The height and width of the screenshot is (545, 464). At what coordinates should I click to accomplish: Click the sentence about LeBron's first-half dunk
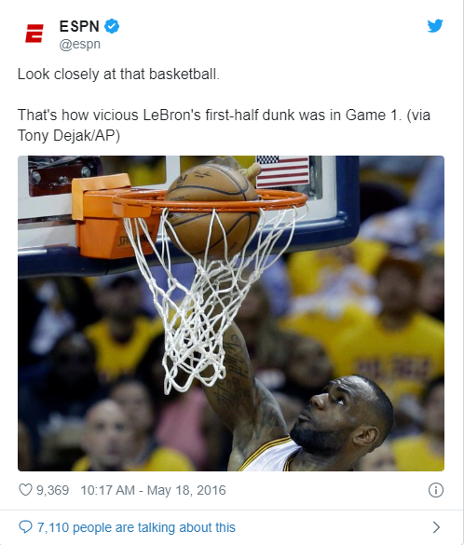pyautogui.click(x=224, y=115)
